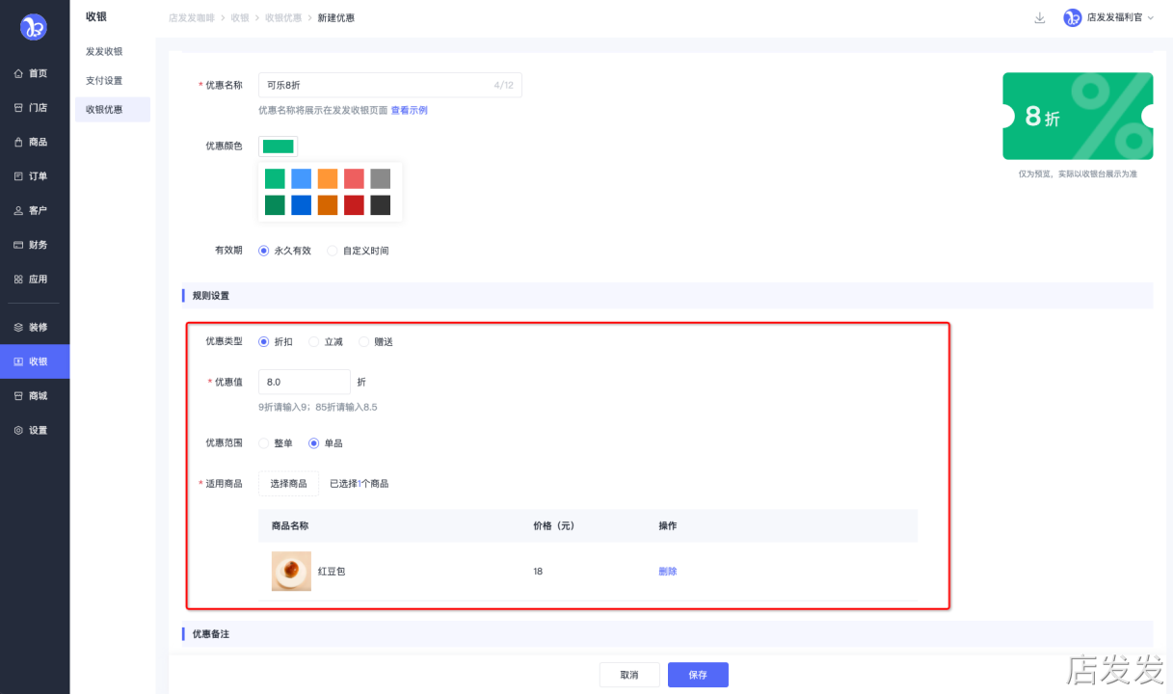1173x694 pixels.
Task: Click the 商品名称 column header
Action: pos(290,526)
